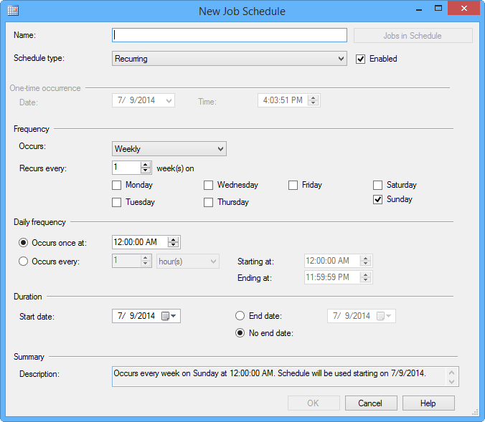This screenshot has height=422, width=485.
Task: Click the Help button
Action: pos(428,403)
